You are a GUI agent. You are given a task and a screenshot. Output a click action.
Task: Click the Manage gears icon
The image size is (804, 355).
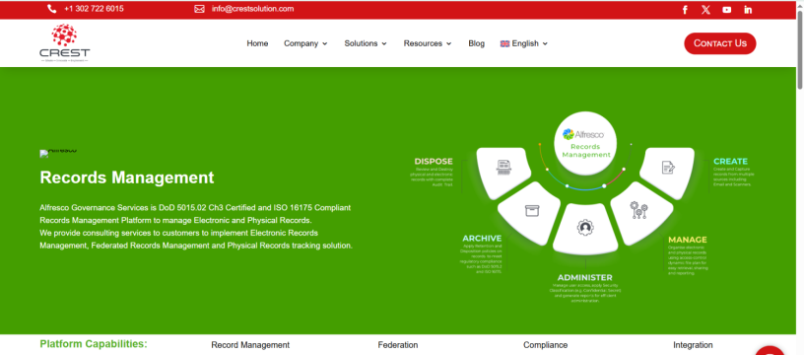[x=638, y=210]
